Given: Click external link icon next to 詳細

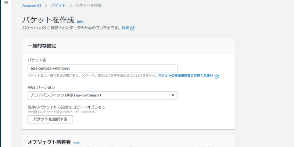Looking at the screenshot, I should (x=132, y=28).
